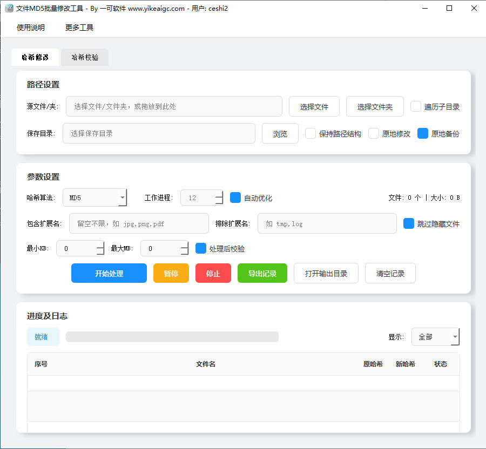Image resolution: width=486 pixels, height=449 pixels.
Task: Click the 包含扩展名 input field
Action: tap(139, 223)
